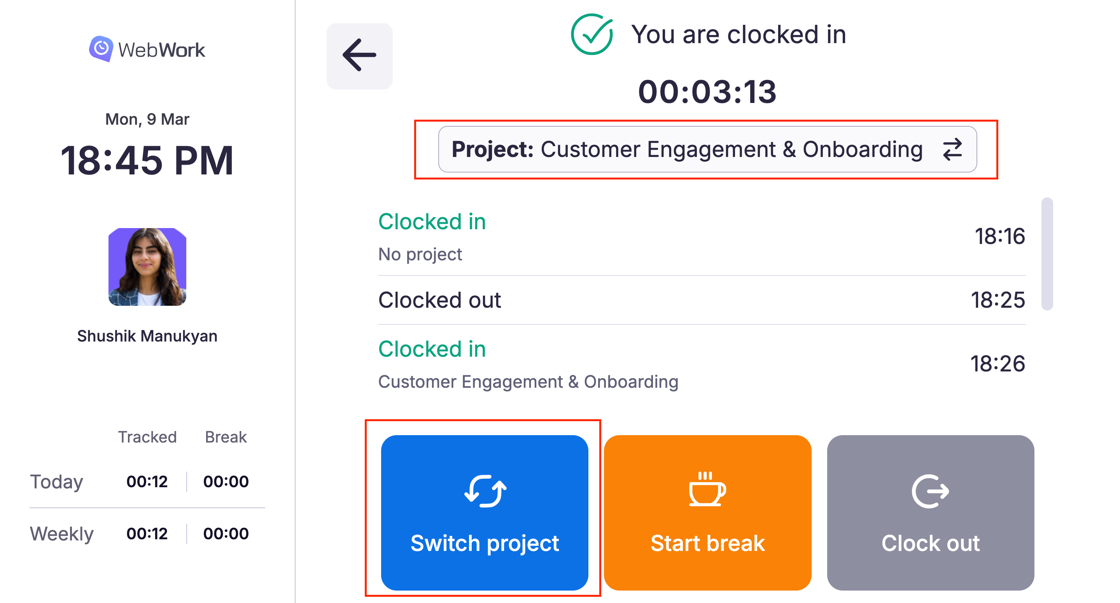Click the exit arrow icon on Clock out
1120x603 pixels.
point(930,491)
